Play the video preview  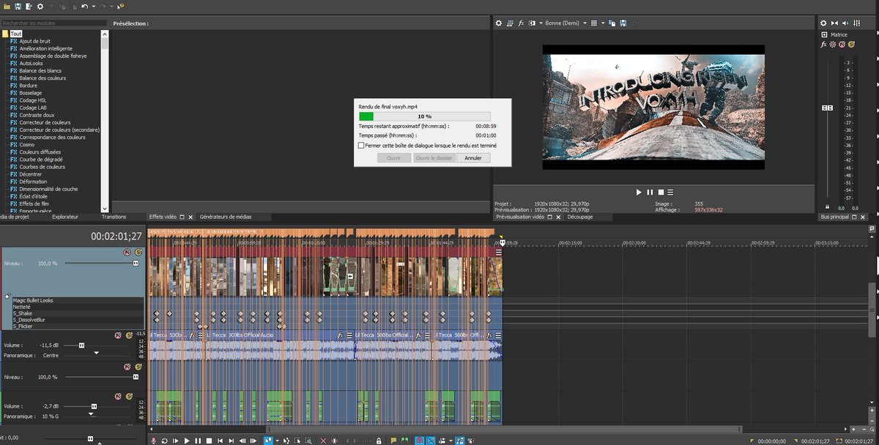(x=638, y=192)
